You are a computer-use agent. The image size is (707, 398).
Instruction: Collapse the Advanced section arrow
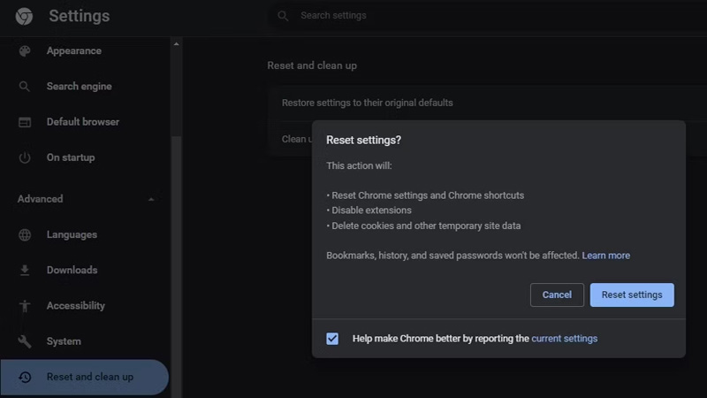tap(151, 199)
